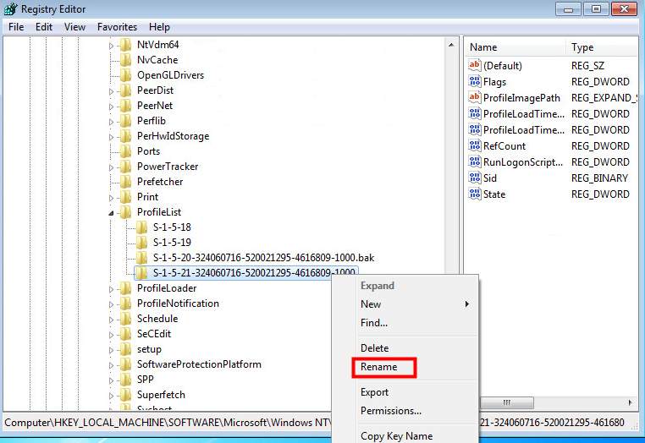
Task: Select the S-1-5-20...1000.bak key name
Action: click(264, 258)
